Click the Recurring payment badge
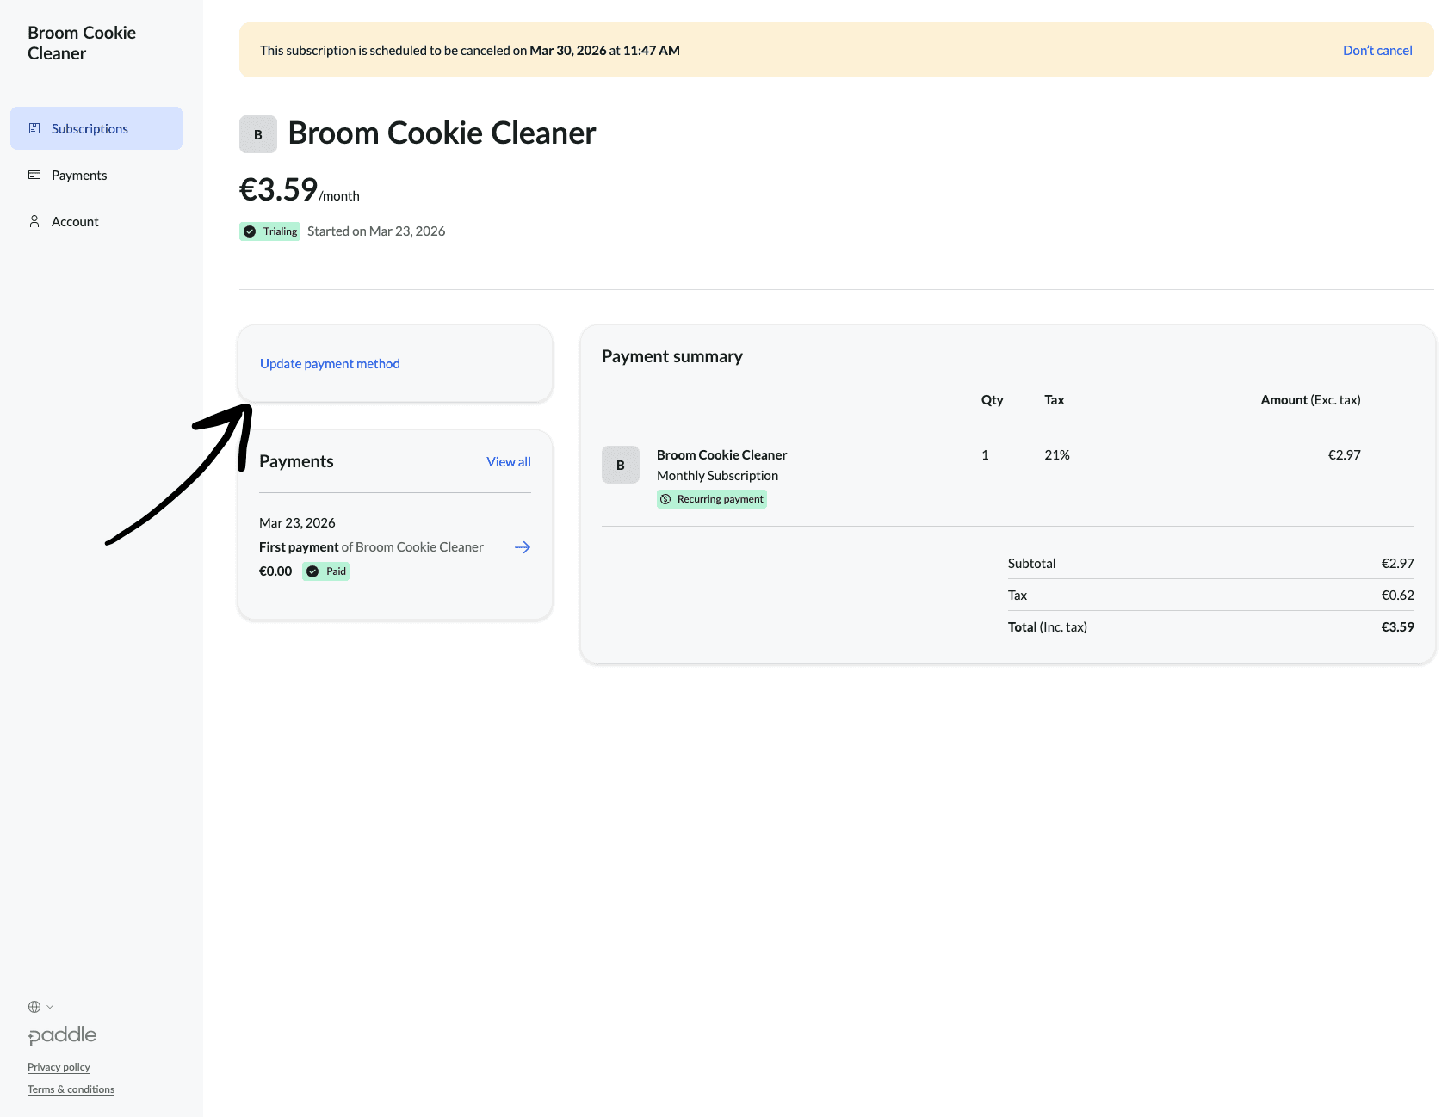The image size is (1454, 1117). pos(711,498)
